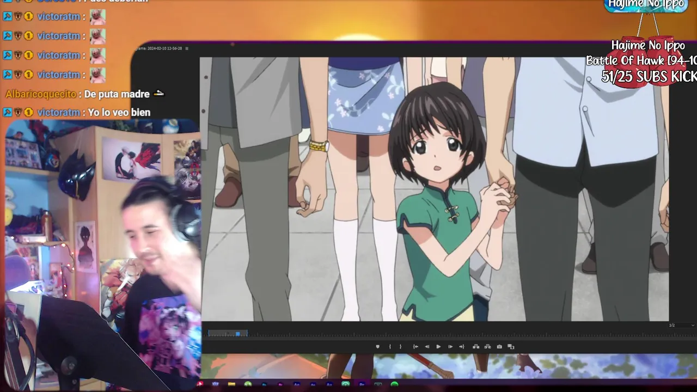Go to In point button
This screenshot has height=392, width=697.
click(x=415, y=347)
